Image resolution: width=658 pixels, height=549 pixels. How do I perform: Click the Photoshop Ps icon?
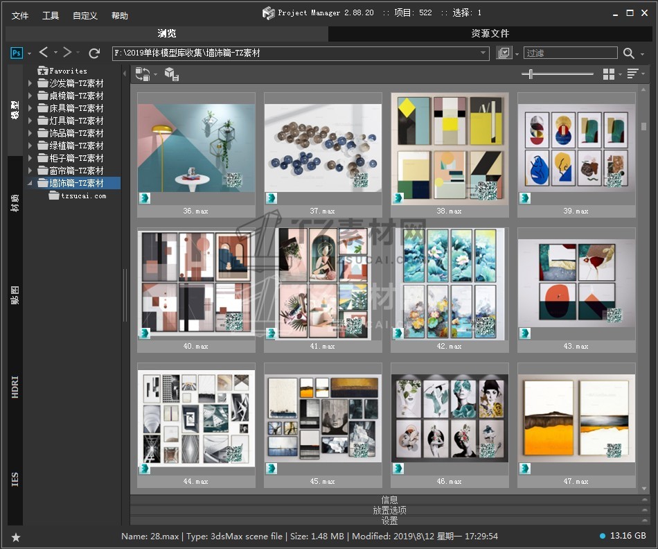point(17,53)
